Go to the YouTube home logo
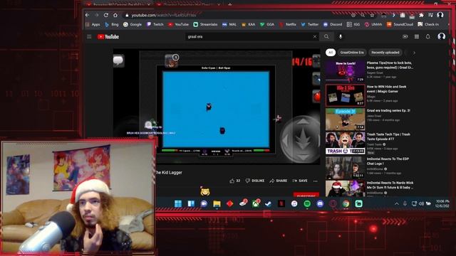Image resolution: width=456 pixels, height=256 pixels. [x=108, y=37]
